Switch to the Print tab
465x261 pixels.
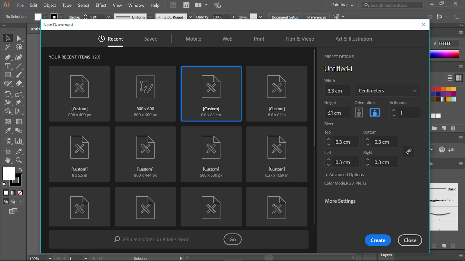coord(259,39)
